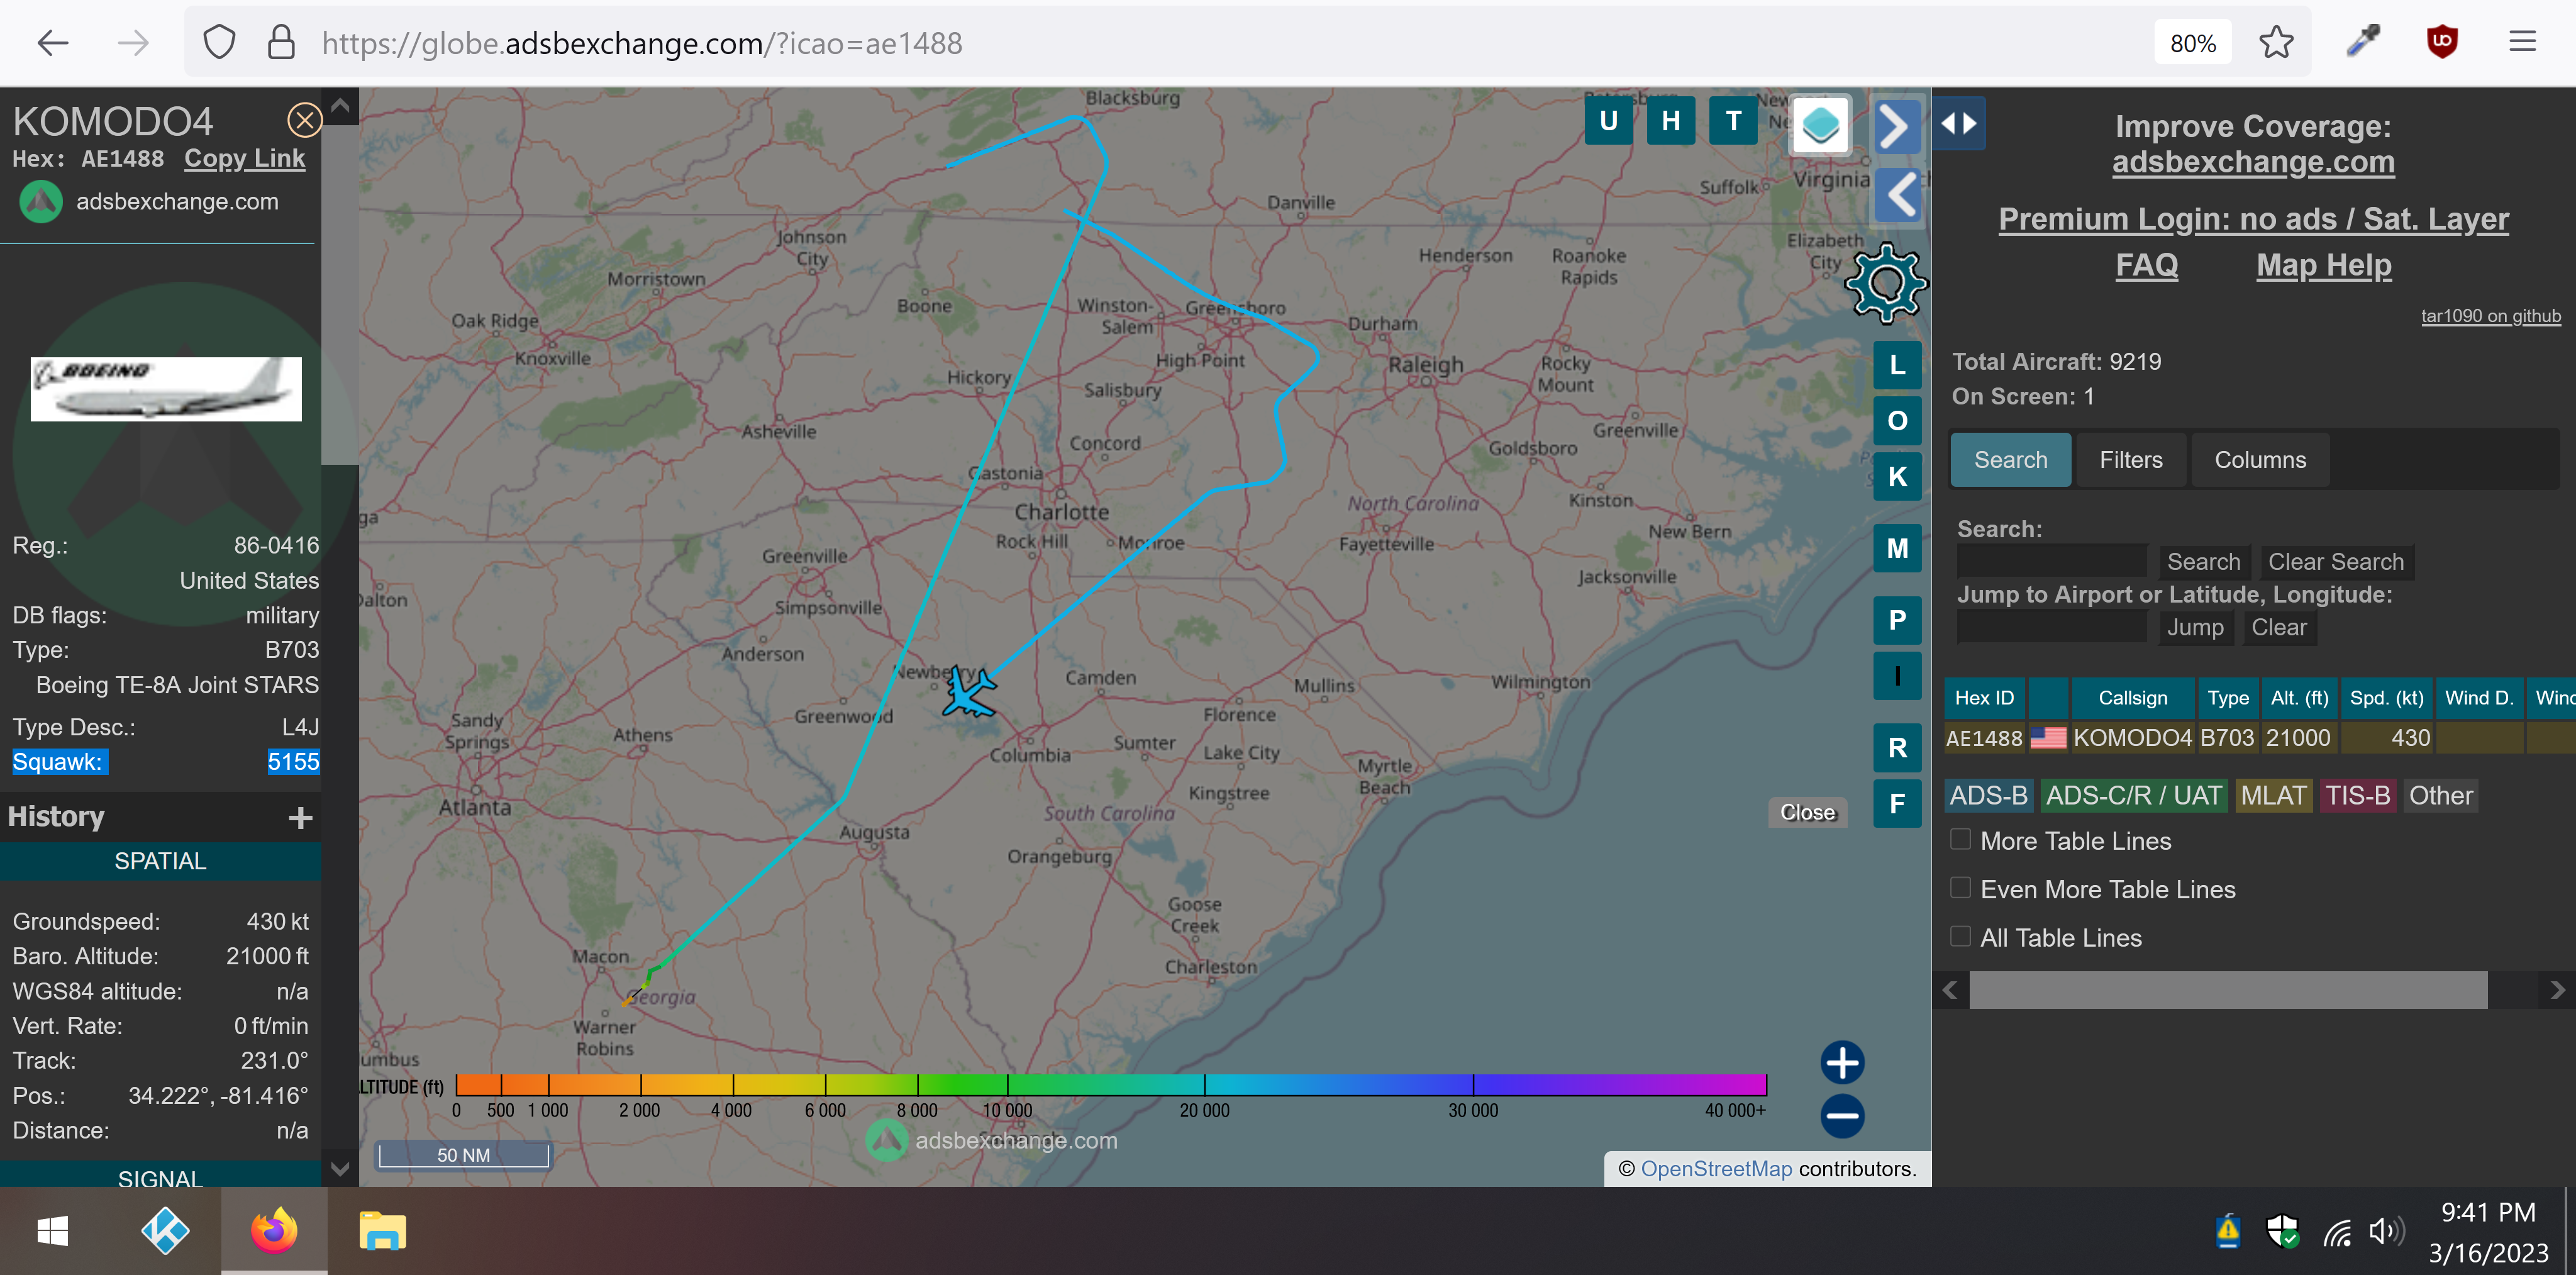This screenshot has width=2576, height=1275.
Task: Click Copy Link for the aircraft
Action: point(244,159)
